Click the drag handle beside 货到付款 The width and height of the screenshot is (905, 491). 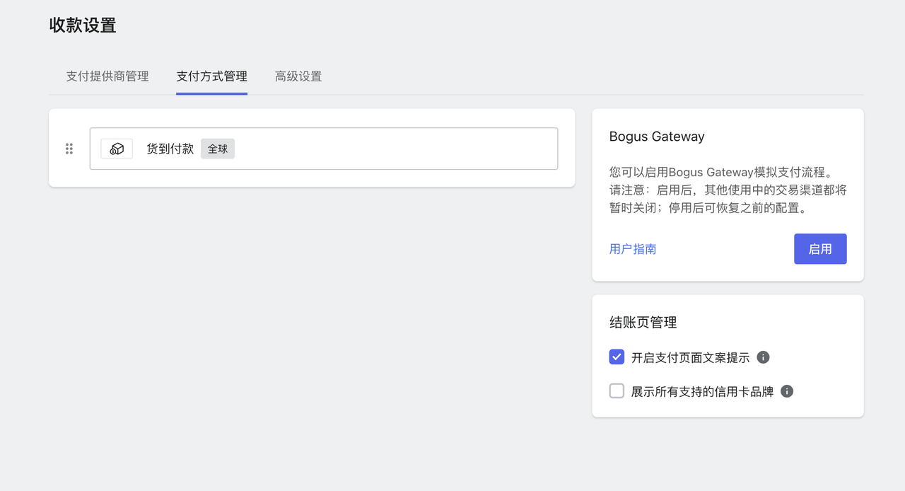(69, 149)
